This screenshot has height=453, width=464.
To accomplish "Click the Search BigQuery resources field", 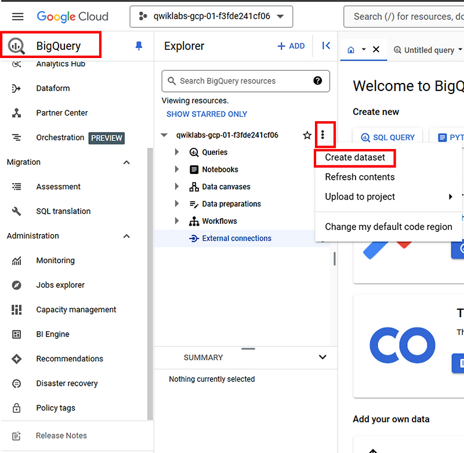I will point(245,81).
